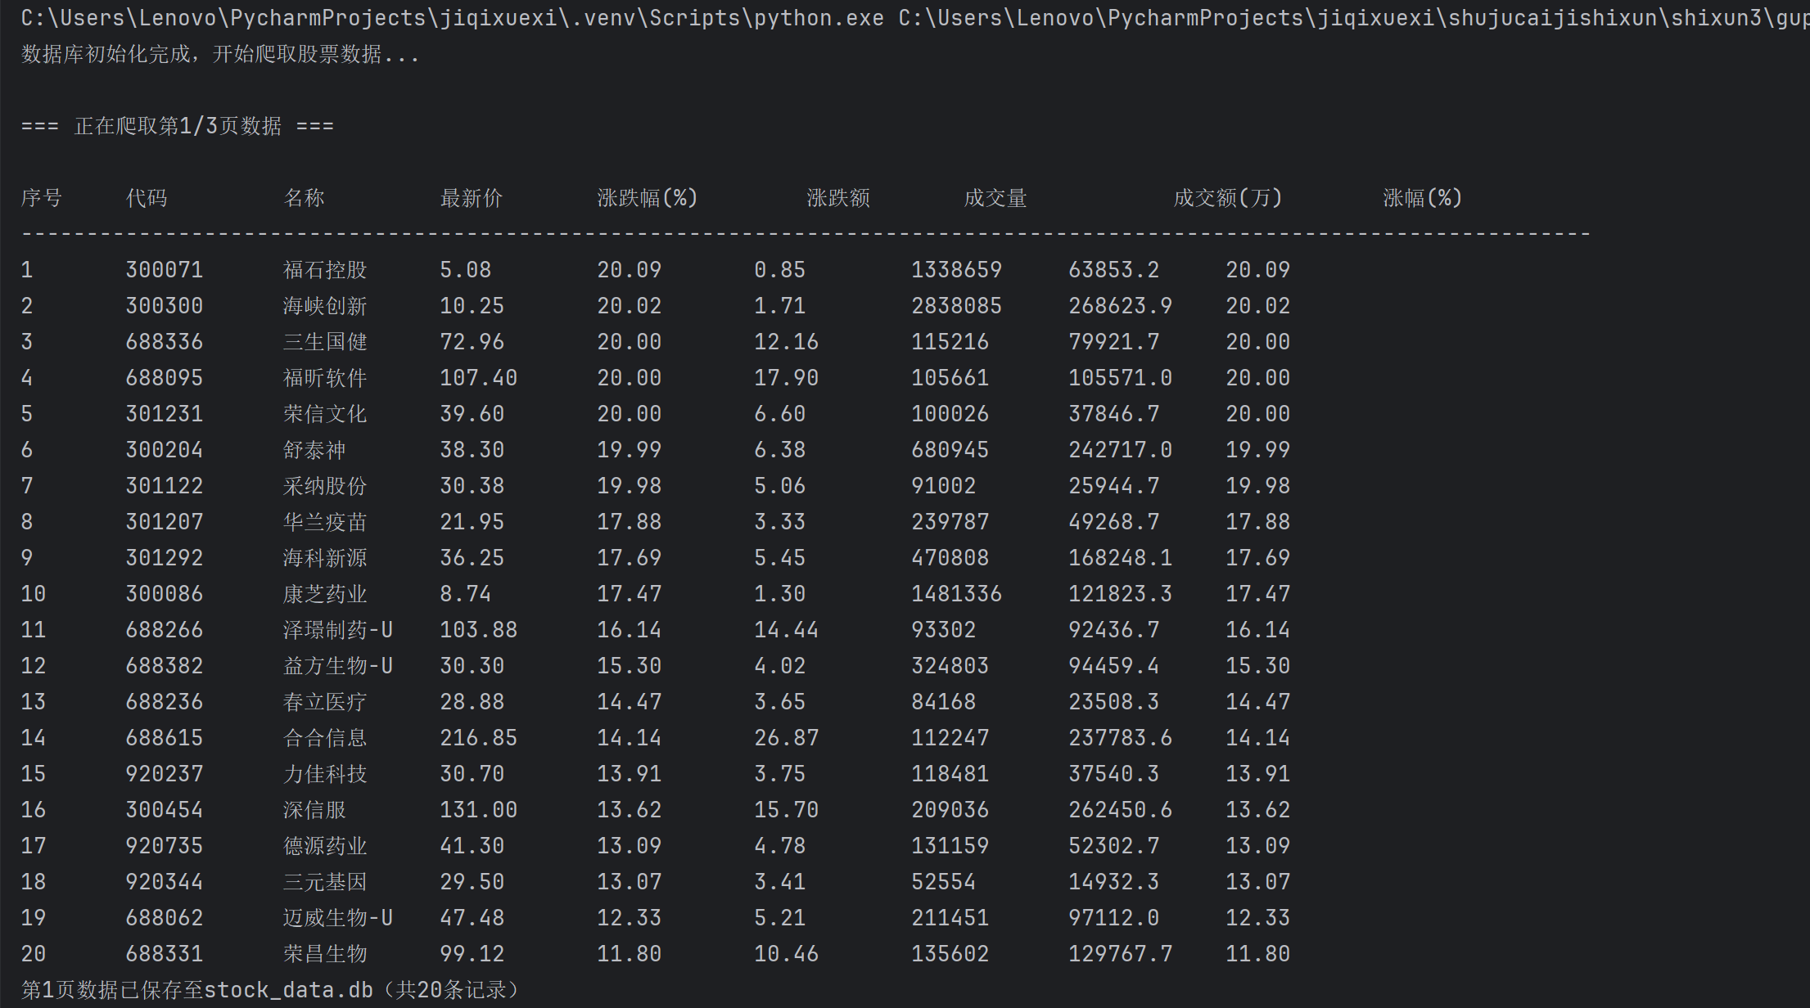Click the database initialization message line
The height and width of the screenshot is (1008, 1810).
pyautogui.click(x=219, y=55)
